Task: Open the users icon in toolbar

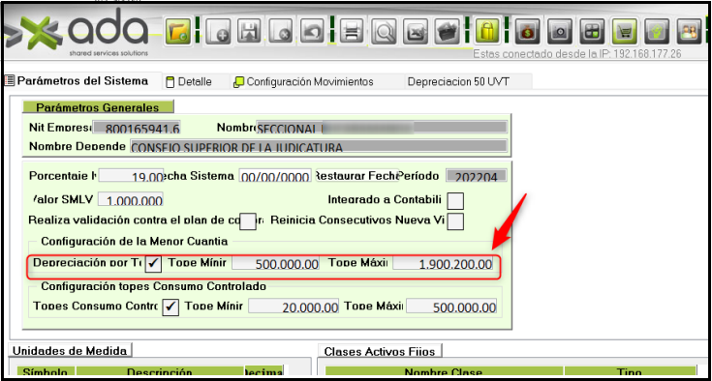Action: (x=689, y=31)
